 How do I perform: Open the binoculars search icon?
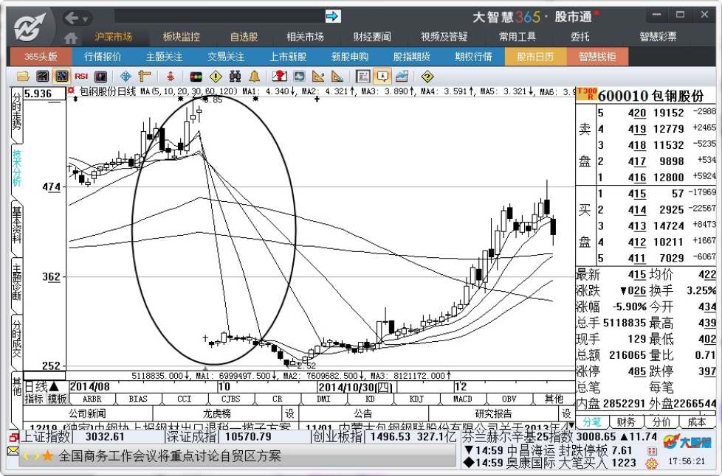235,77
